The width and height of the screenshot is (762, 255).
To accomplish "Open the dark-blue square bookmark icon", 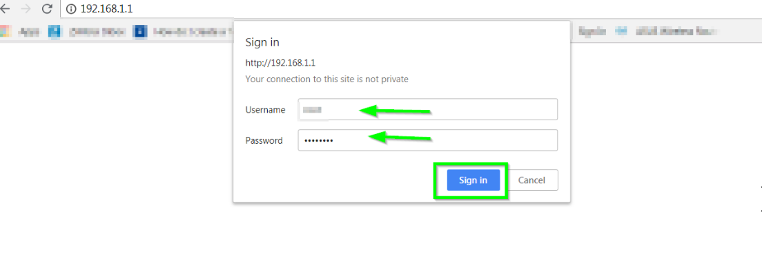I will (x=140, y=32).
